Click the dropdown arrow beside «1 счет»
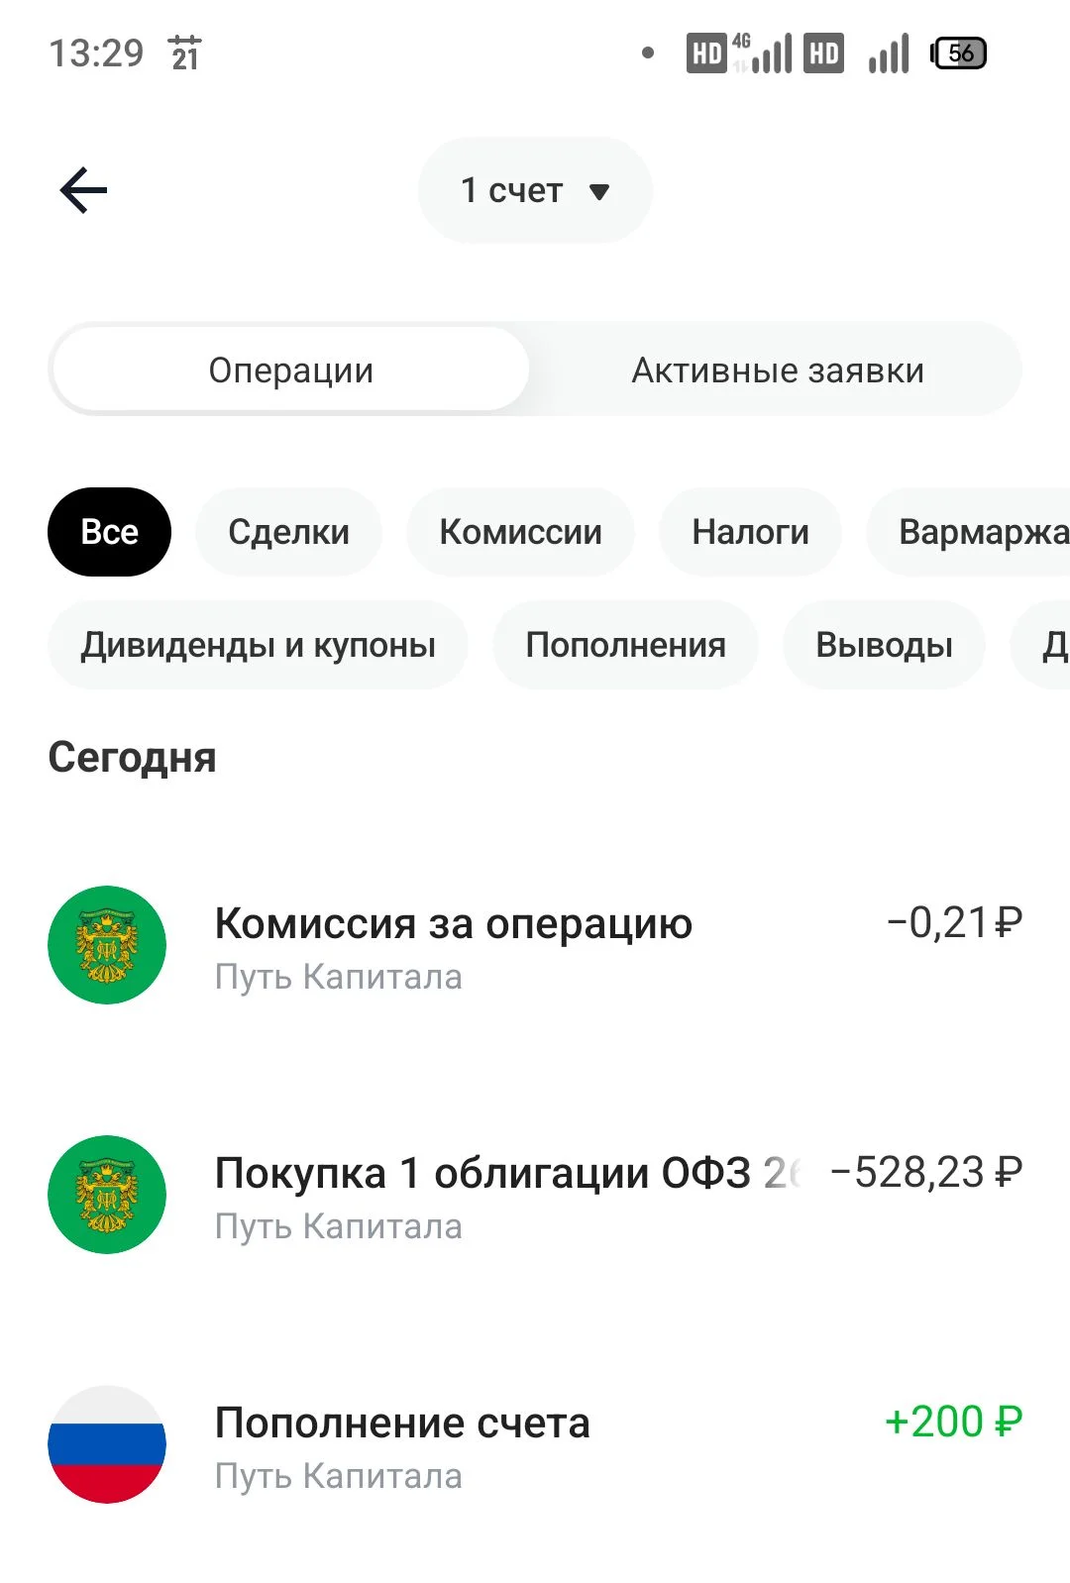Image resolution: width=1070 pixels, height=1583 pixels. [599, 191]
